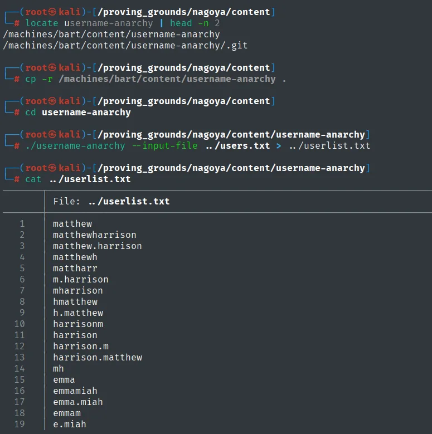Select line 1 'matthew'
Image resolution: width=432 pixels, height=434 pixels.
72,223
